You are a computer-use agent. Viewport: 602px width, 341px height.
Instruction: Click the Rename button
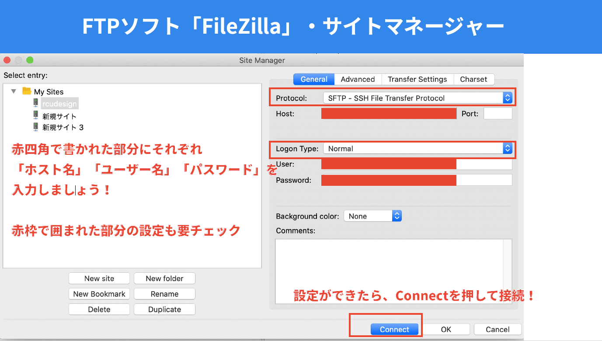164,294
